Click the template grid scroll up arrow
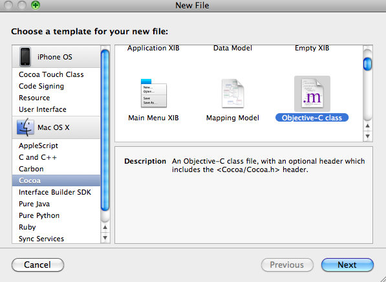Viewport: 386px width, 282px height. (367, 126)
